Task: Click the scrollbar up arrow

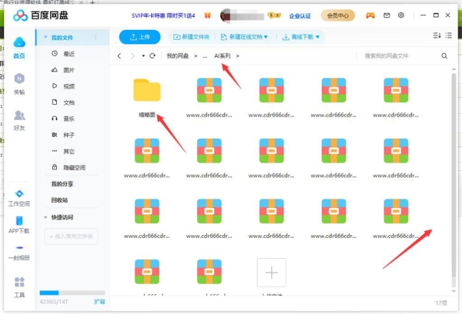Action: click(454, 69)
